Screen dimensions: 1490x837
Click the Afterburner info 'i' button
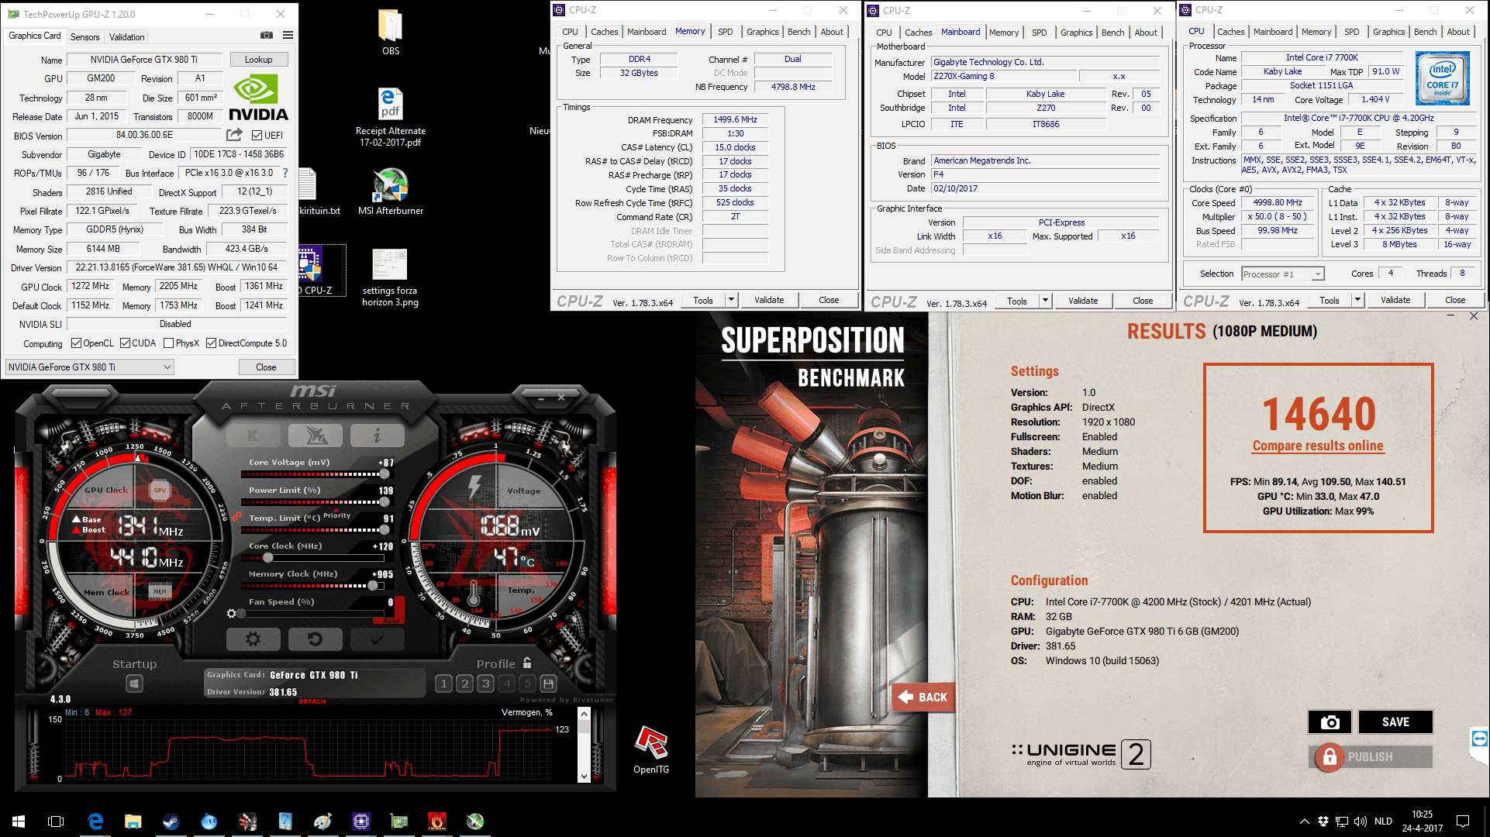click(x=377, y=436)
